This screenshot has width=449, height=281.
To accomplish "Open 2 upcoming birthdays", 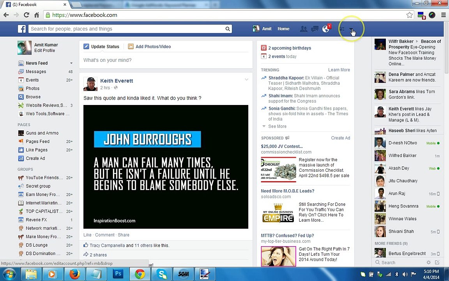I will click(290, 48).
